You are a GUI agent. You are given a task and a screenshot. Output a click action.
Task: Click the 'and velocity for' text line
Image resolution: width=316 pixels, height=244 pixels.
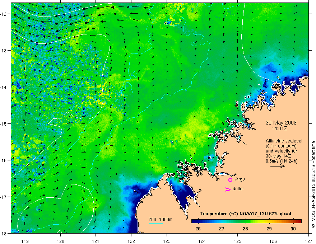tap(281, 151)
